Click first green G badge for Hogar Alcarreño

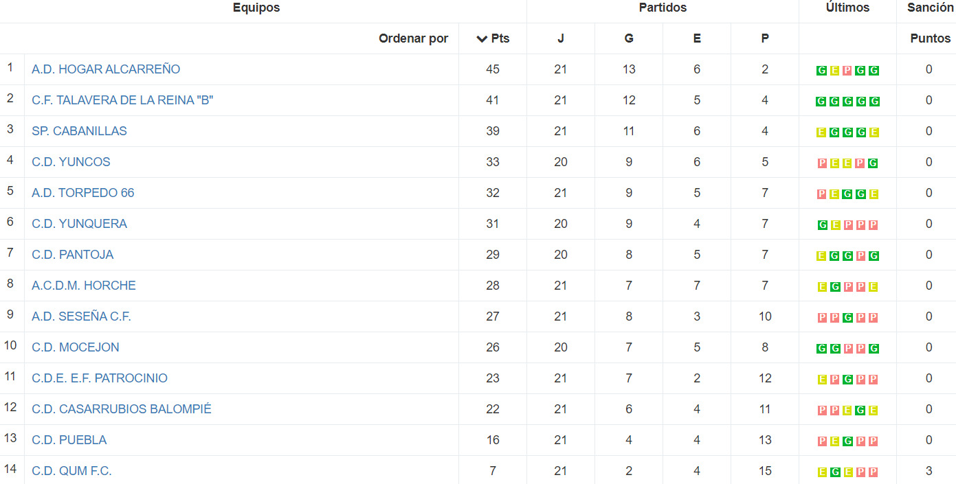[821, 71]
